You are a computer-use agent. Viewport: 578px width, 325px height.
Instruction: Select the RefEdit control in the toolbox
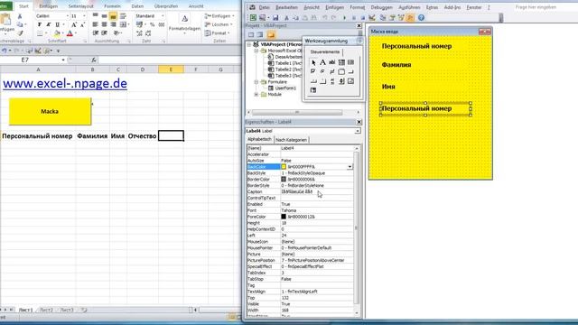[x=313, y=90]
